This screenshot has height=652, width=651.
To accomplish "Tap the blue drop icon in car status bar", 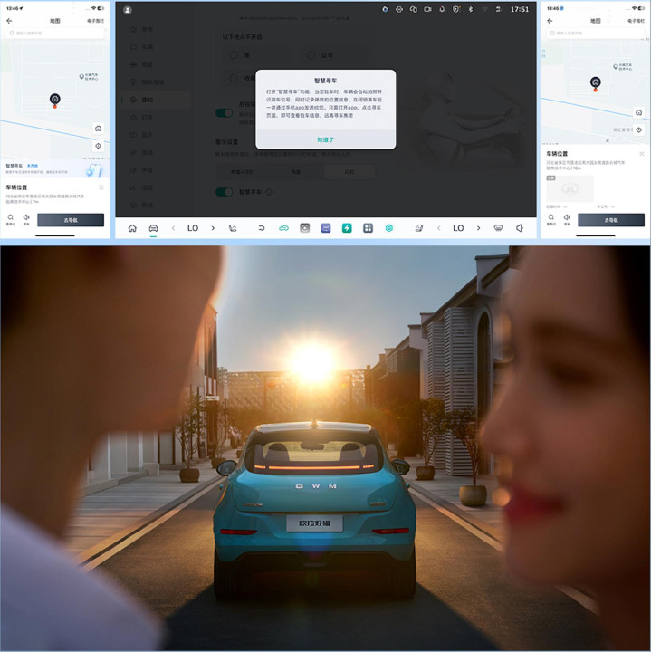I will click(385, 9).
